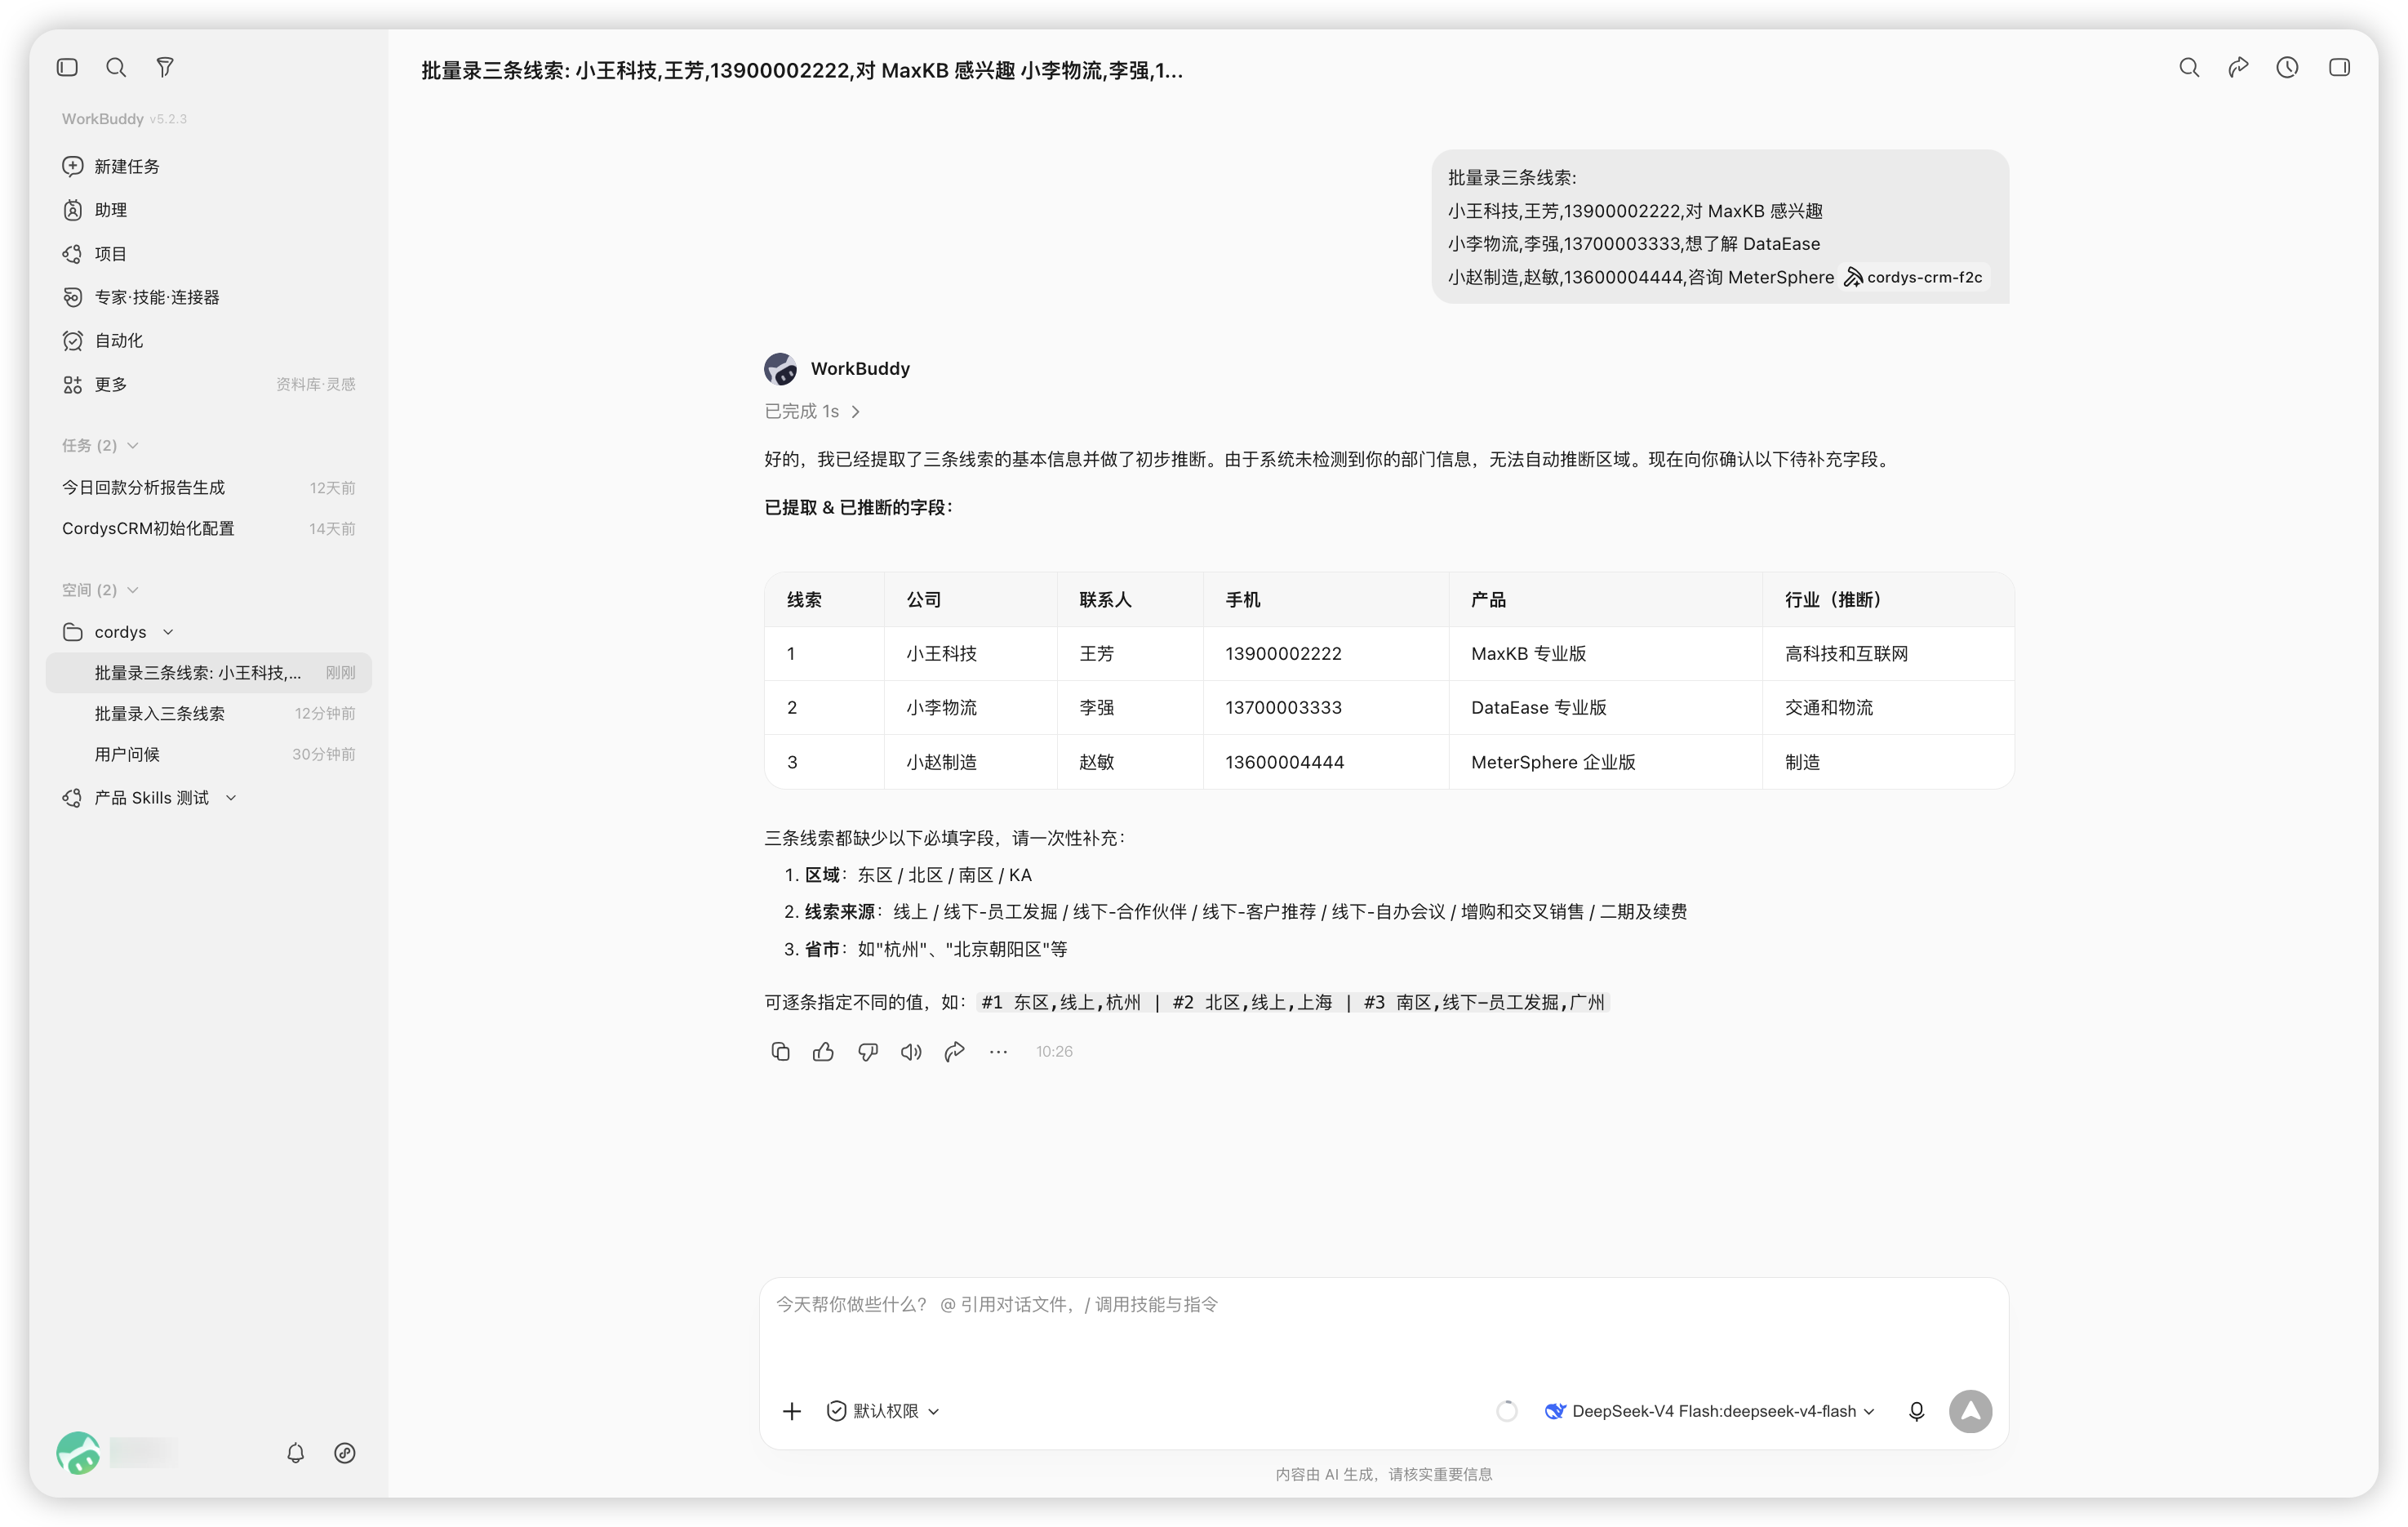Share the reply via arrow icon
The height and width of the screenshot is (1527, 2408).
point(954,1051)
